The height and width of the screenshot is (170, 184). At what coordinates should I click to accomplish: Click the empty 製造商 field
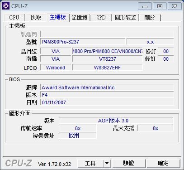tap(107, 34)
